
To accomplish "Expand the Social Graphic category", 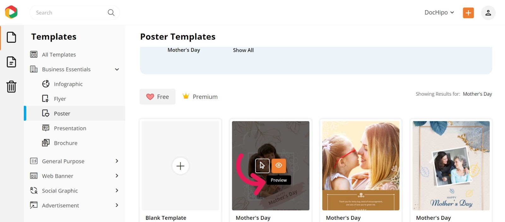I will [x=117, y=190].
